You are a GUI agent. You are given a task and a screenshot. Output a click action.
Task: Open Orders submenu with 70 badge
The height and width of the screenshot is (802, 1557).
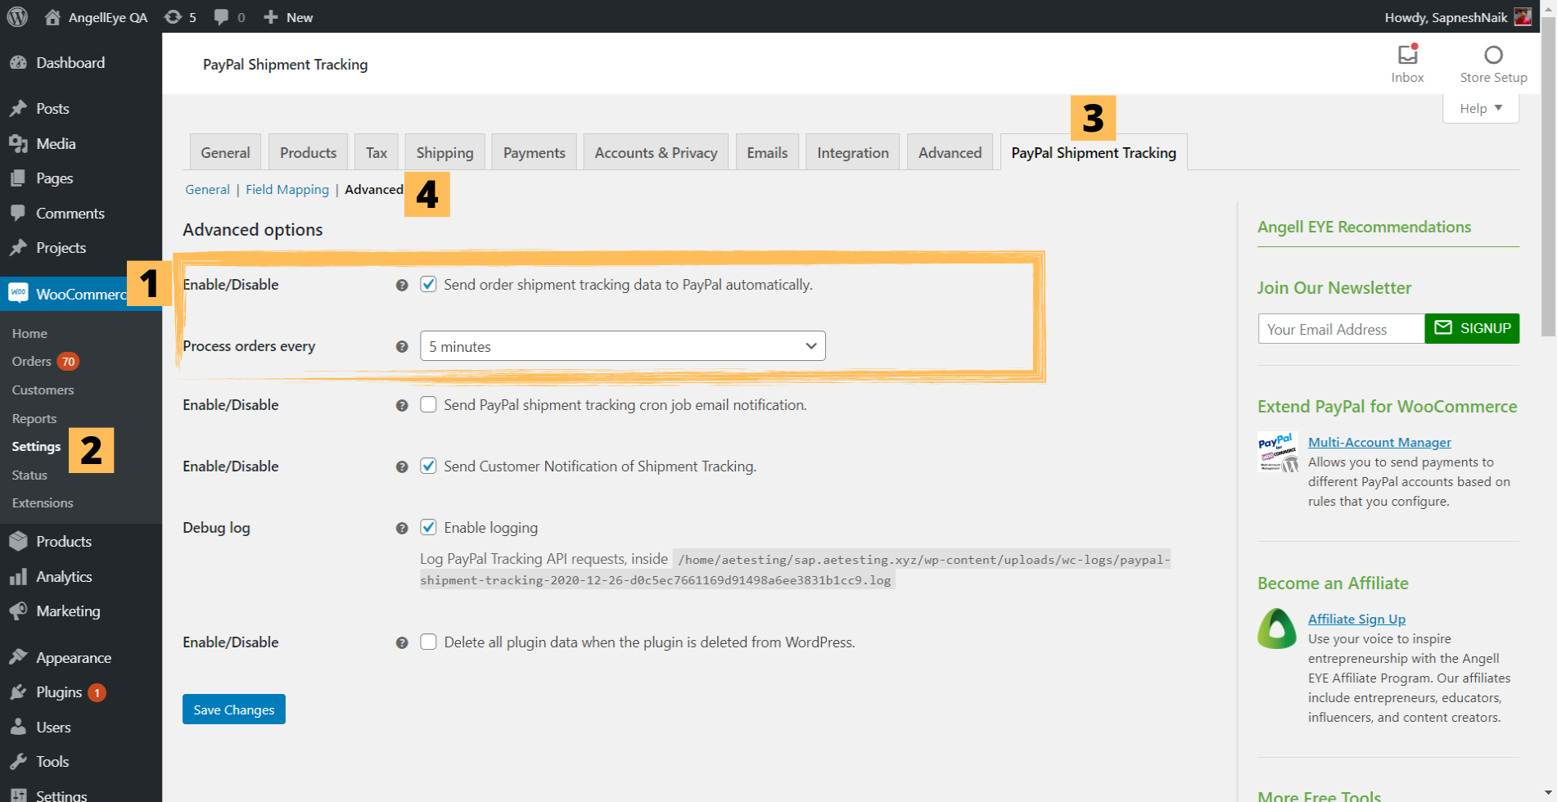click(45, 361)
